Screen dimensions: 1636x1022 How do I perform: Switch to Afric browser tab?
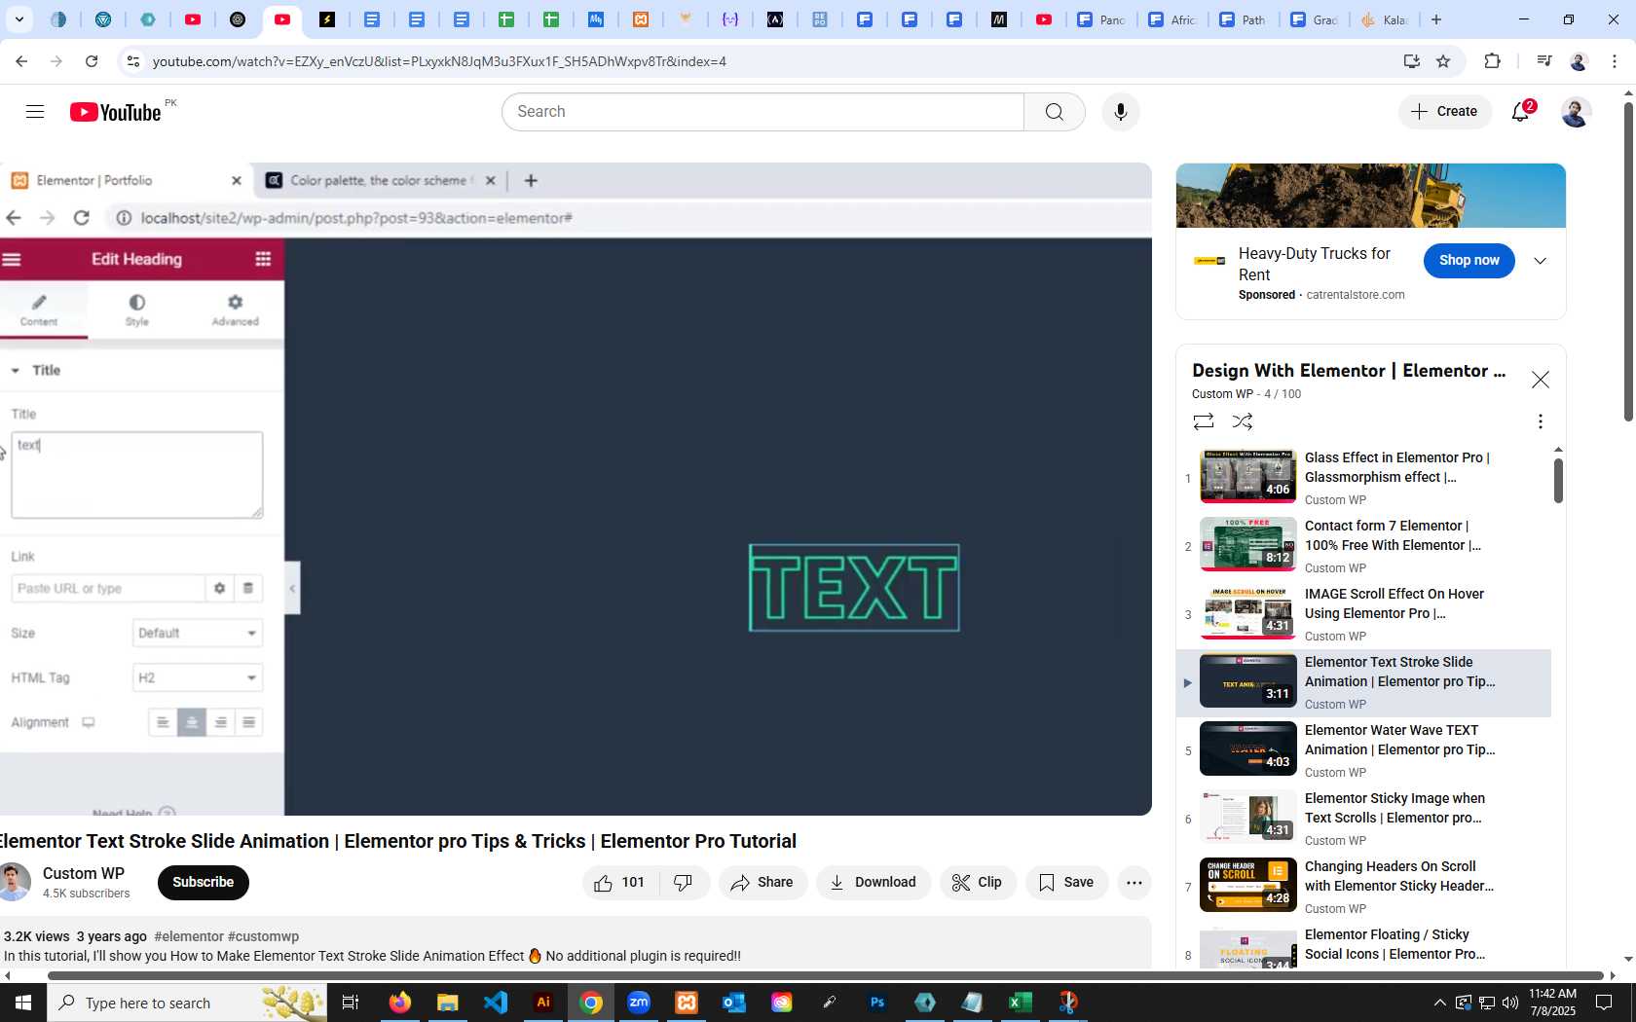[x=1172, y=19]
